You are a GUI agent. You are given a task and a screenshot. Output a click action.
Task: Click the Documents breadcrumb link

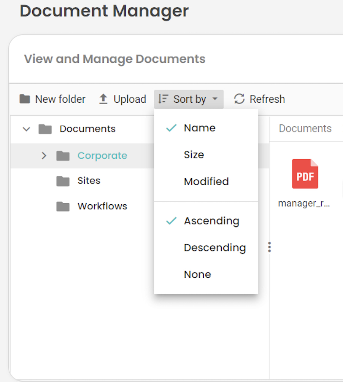click(x=305, y=129)
